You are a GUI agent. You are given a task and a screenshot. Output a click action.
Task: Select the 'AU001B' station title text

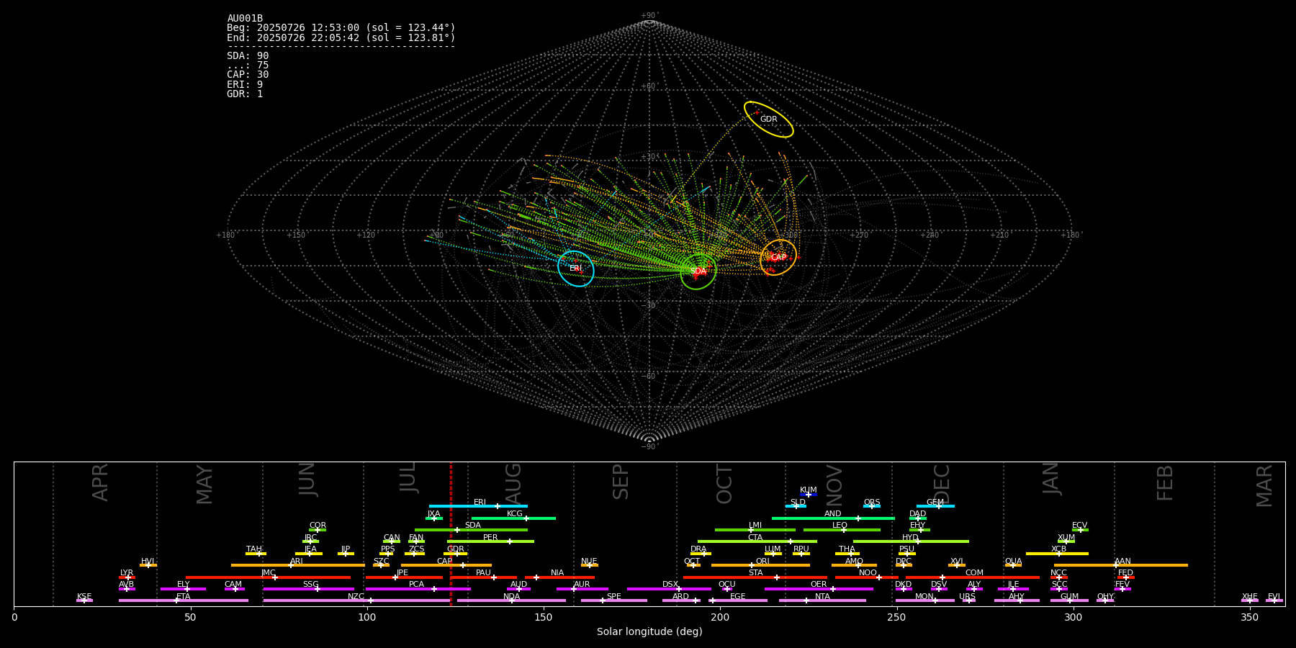(x=245, y=19)
